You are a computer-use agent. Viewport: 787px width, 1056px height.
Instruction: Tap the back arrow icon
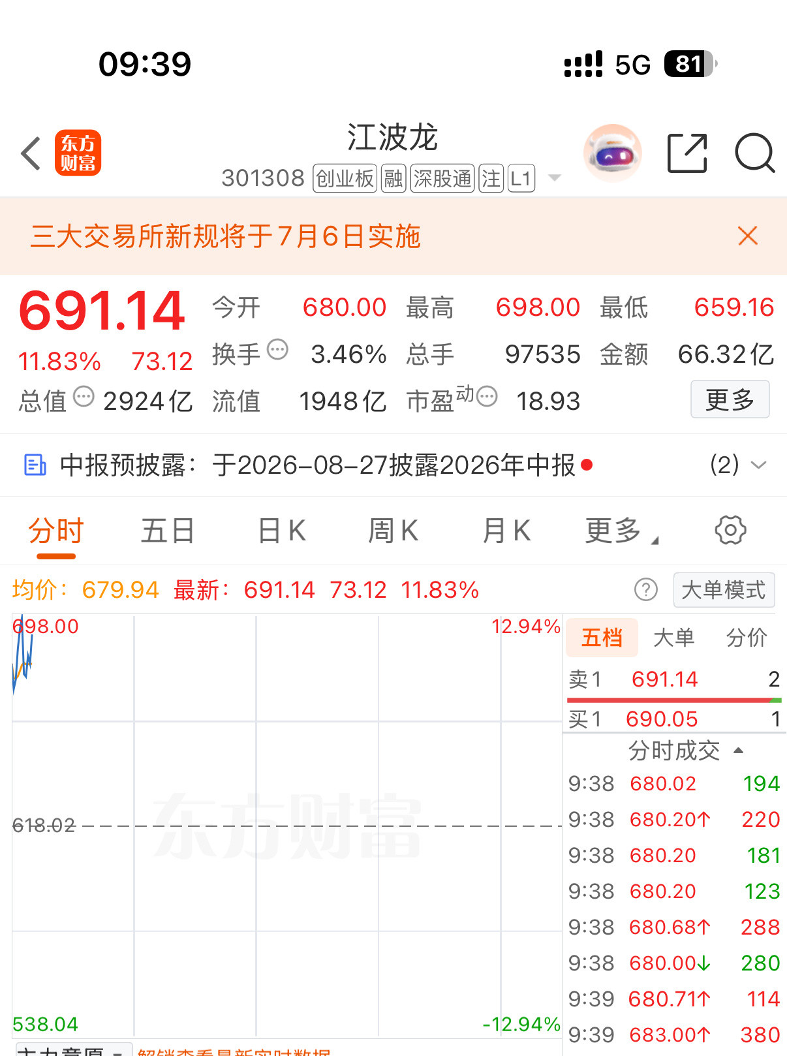(x=31, y=153)
